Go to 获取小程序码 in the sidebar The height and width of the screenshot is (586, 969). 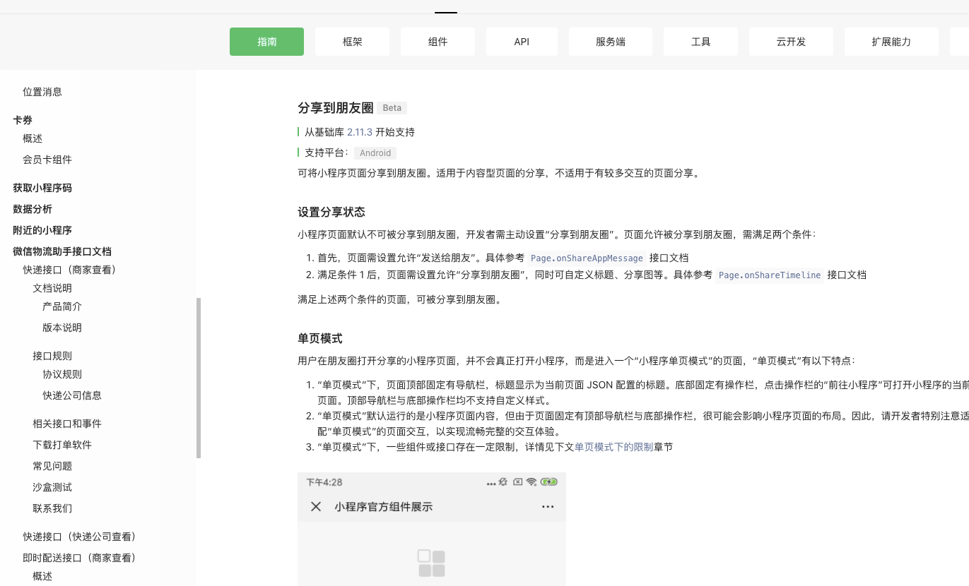pos(42,188)
